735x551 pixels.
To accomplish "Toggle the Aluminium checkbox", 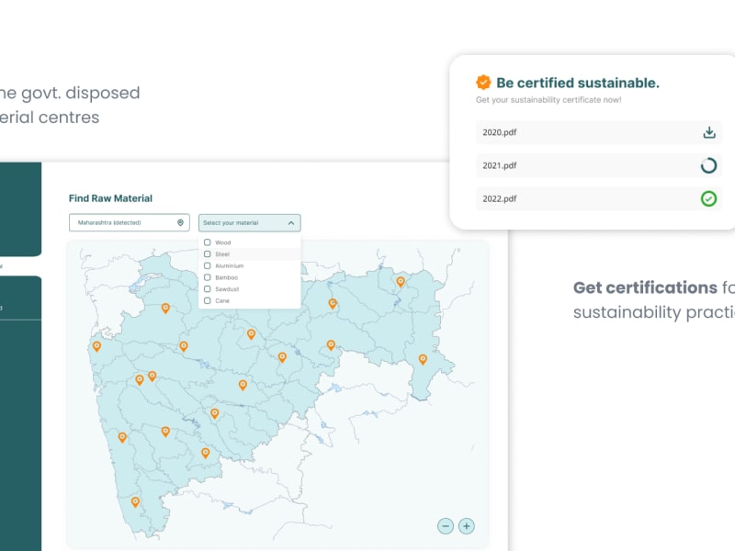I will point(208,265).
